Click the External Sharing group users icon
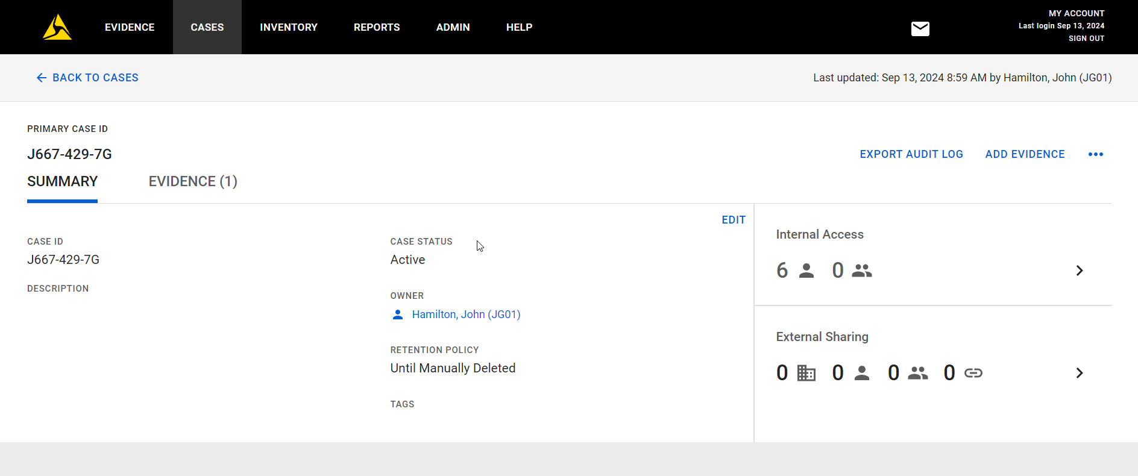This screenshot has height=476, width=1138. 917,374
